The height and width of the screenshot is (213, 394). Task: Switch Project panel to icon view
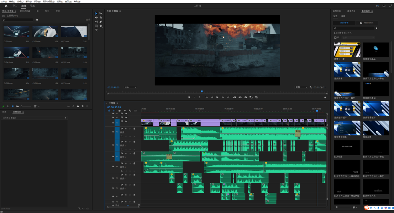tap(12, 106)
